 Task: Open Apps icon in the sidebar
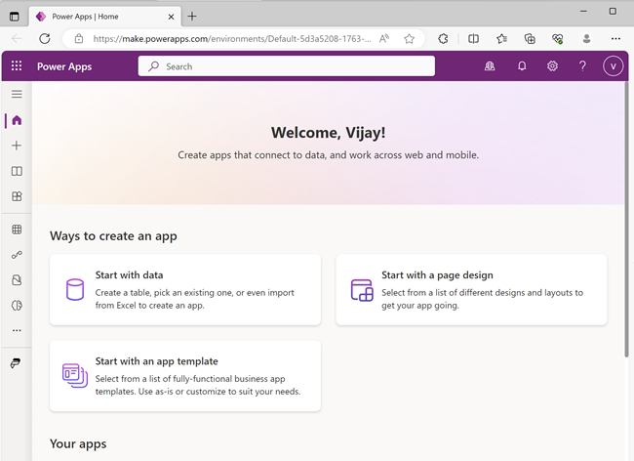point(17,196)
